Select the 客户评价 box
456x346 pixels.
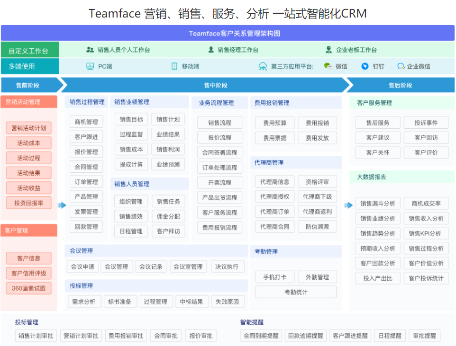(426, 152)
